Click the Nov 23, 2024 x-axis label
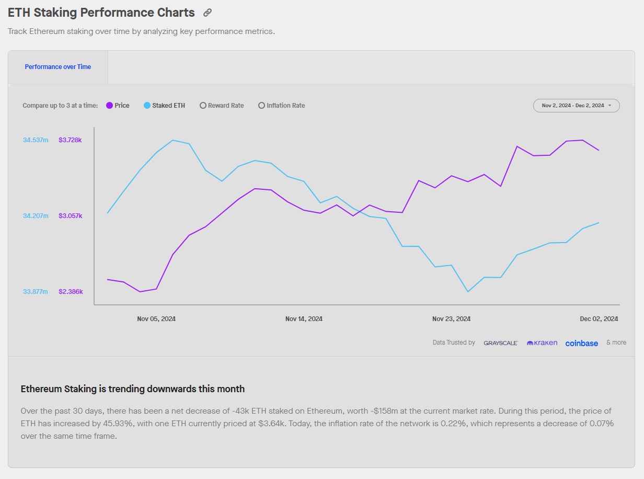The width and height of the screenshot is (644, 479). click(451, 319)
